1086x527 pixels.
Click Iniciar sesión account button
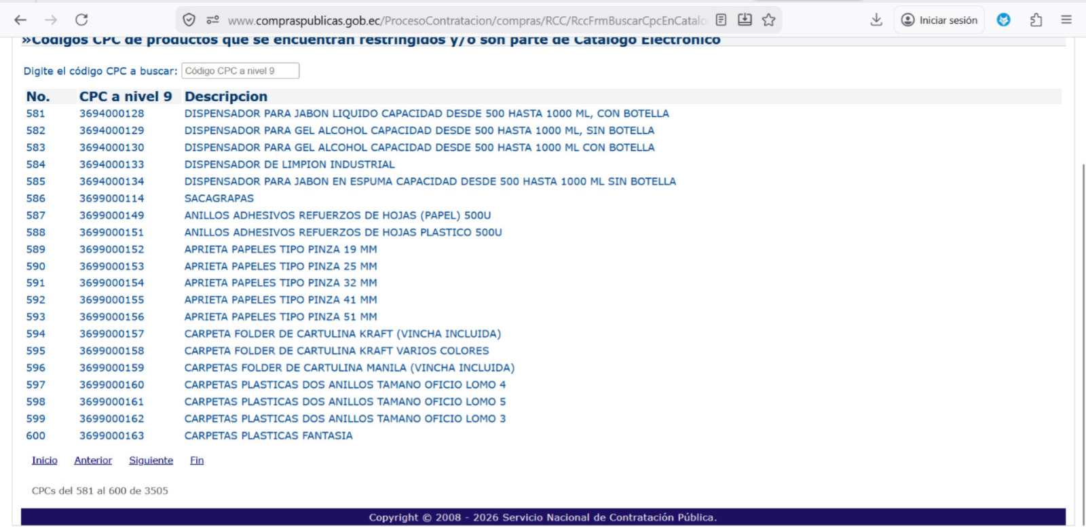coord(939,20)
